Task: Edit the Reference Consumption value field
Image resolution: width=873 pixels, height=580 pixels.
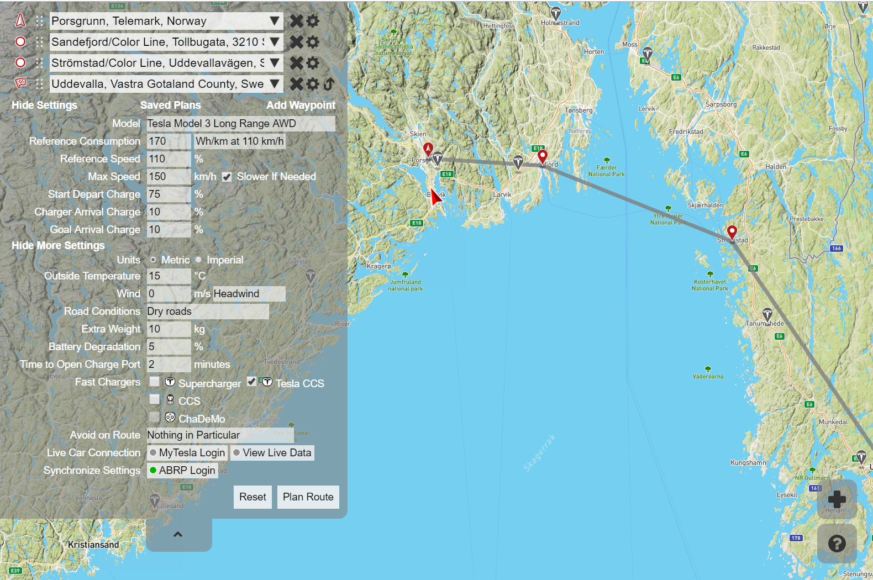Action: [x=169, y=141]
